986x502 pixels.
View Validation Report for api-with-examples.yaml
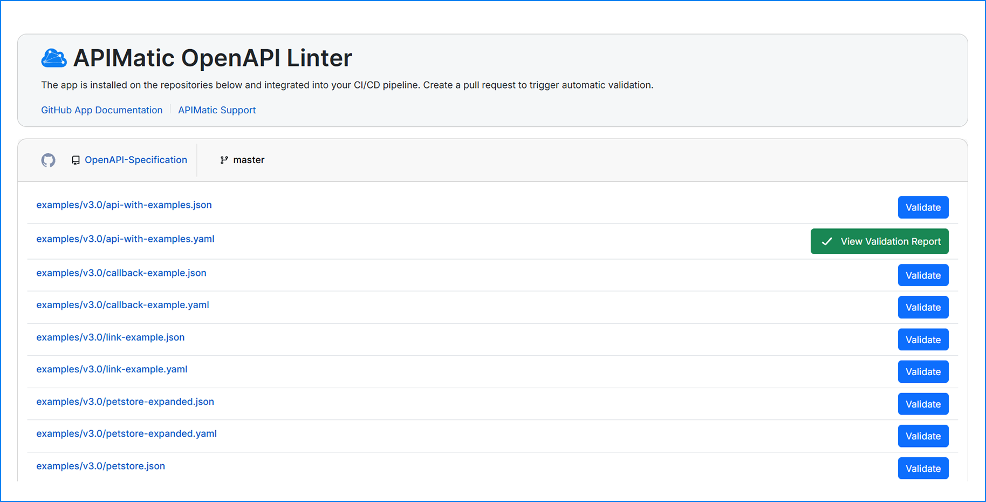pos(879,241)
